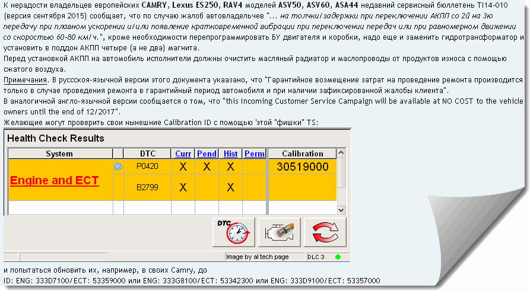Click the Curr column header link
The image size is (530, 291).
pos(183,154)
